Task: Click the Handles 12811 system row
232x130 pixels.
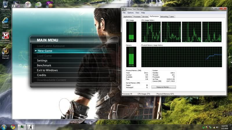Action: tap(164, 73)
